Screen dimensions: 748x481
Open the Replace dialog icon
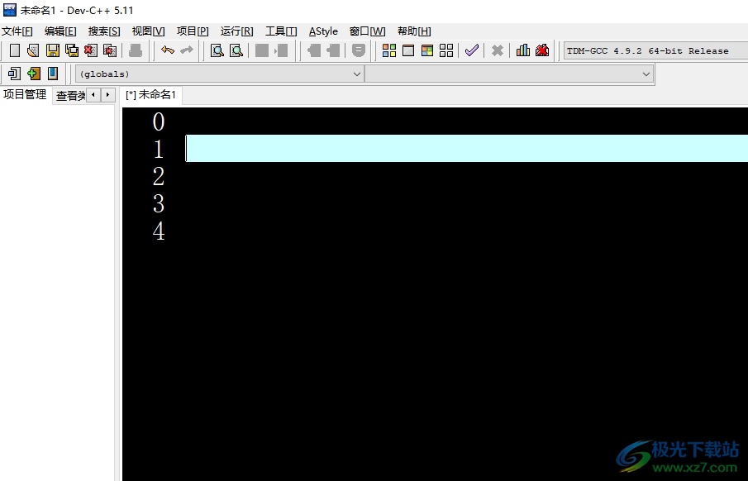coord(236,50)
